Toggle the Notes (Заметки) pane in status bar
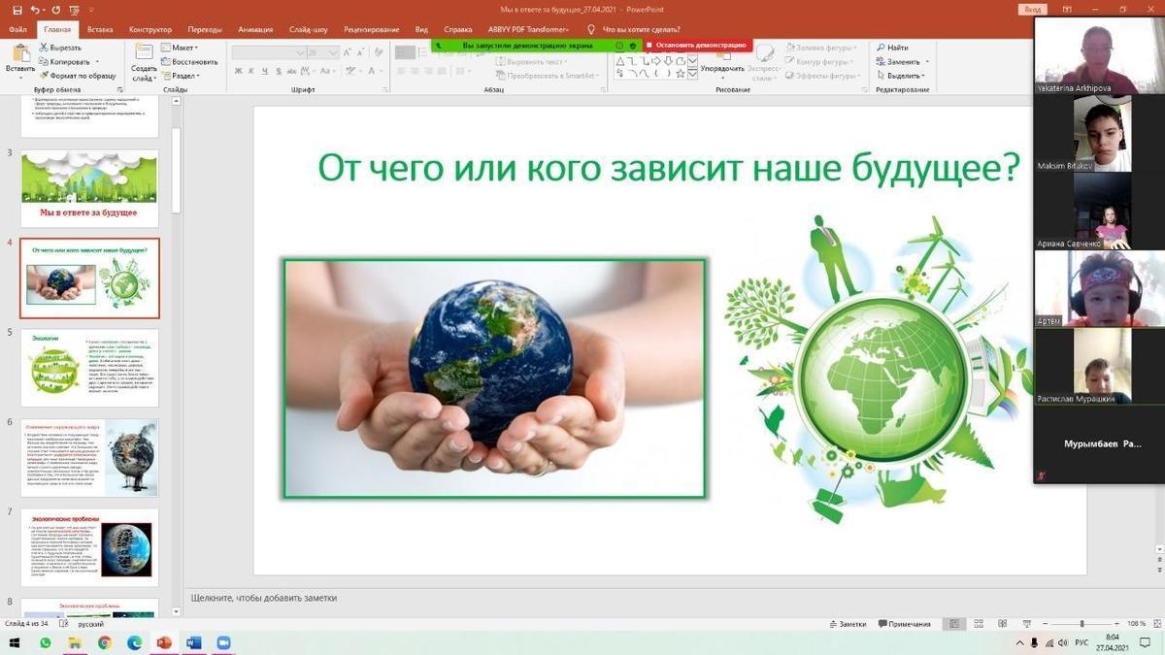 click(x=847, y=624)
